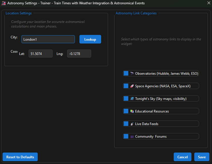Toggle the Educational Resources checkbox
Viewport: 212px width, 164px height.
[x=126, y=111]
